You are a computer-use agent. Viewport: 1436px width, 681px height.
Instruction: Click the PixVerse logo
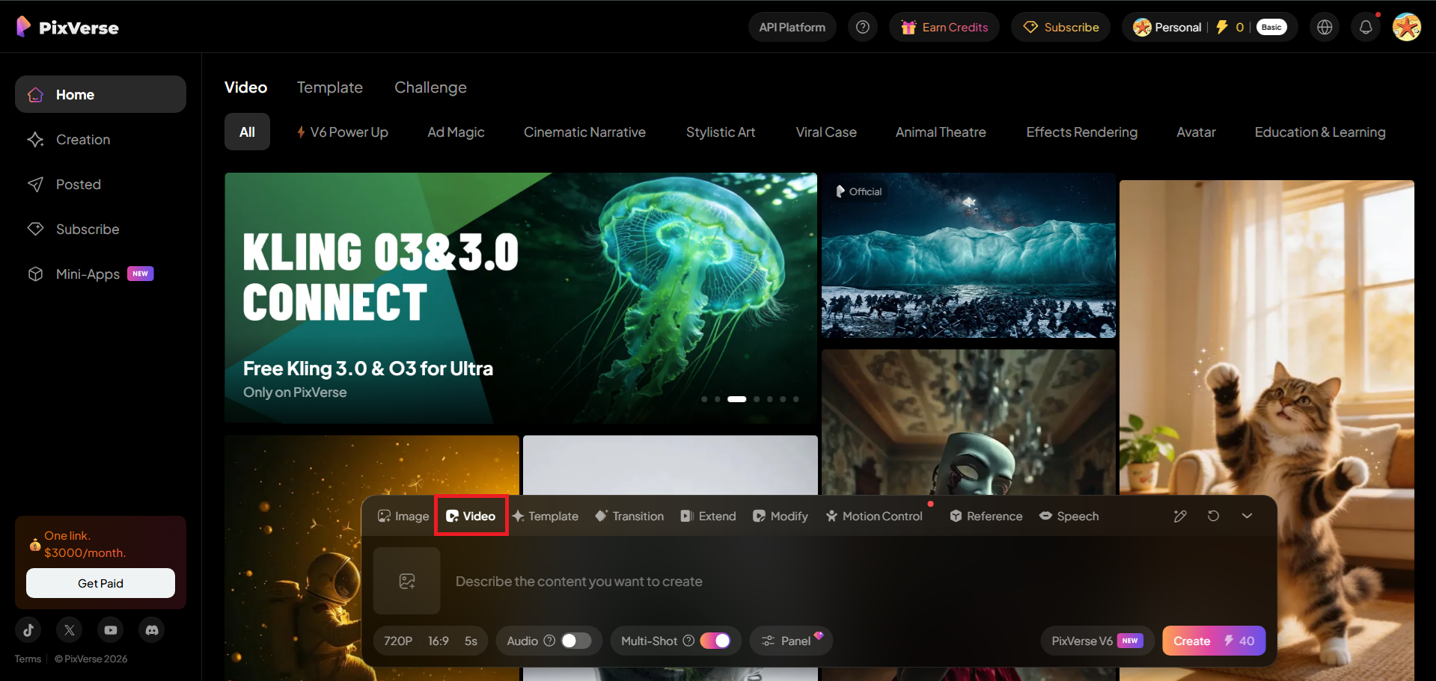(67, 27)
